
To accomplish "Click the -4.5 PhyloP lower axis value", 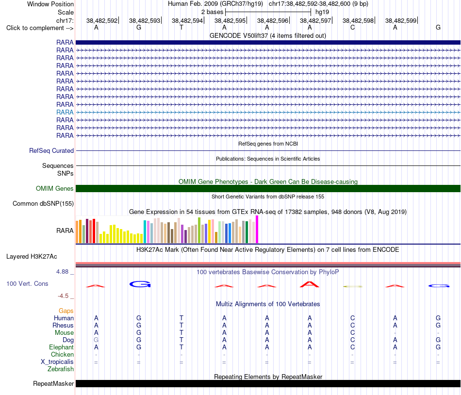I will [x=63, y=296].
